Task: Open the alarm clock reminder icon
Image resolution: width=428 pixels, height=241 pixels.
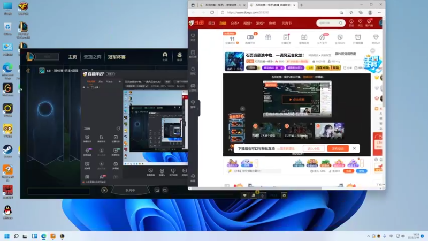Action: pos(358,39)
